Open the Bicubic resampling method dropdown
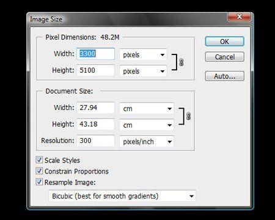Viewport: 275px width, 220px height. point(122,196)
